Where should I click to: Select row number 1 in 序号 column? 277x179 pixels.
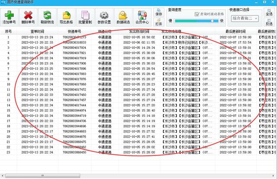(8, 37)
